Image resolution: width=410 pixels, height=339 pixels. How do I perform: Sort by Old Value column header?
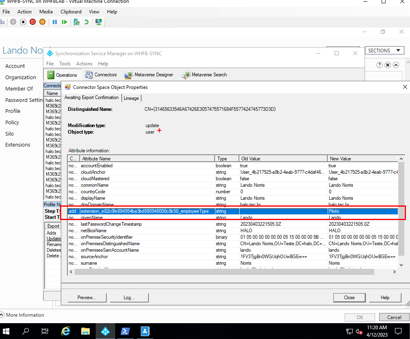pos(283,159)
